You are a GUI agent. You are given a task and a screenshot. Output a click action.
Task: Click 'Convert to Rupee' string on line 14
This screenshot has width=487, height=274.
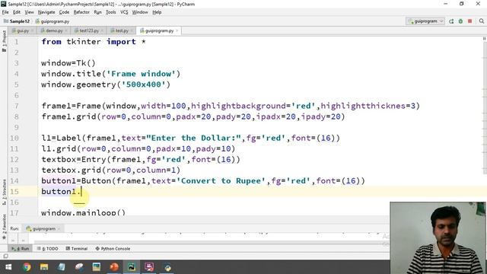(x=221, y=181)
